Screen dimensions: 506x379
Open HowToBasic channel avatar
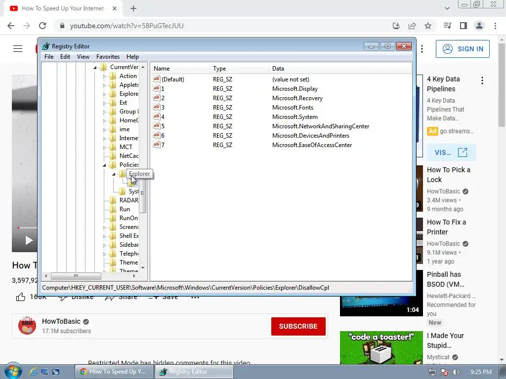point(27,326)
